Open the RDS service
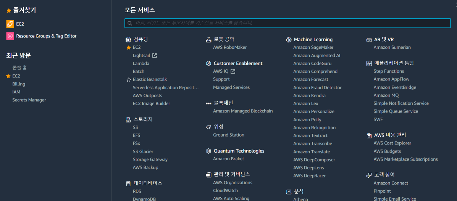Image resolution: width=457 pixels, height=201 pixels. pyautogui.click(x=137, y=191)
